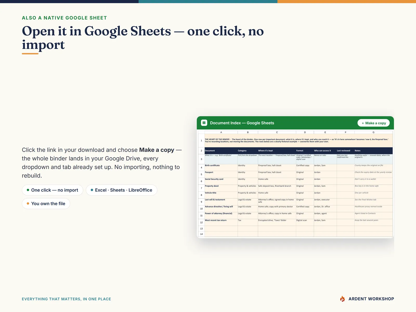This screenshot has width=416, height=312.
Task: Click the 'Don't carry it in a wallet' note
Action: pyautogui.click(x=373, y=181)
